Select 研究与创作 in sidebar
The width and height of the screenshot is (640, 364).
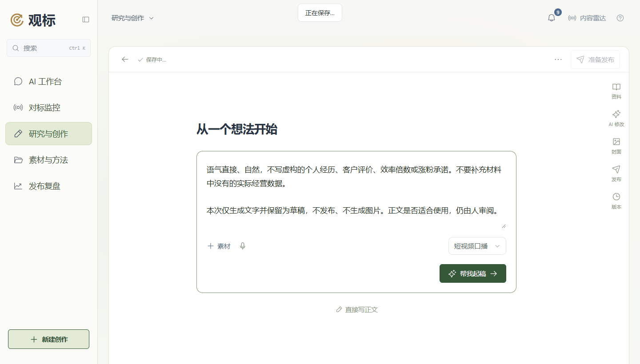48,134
